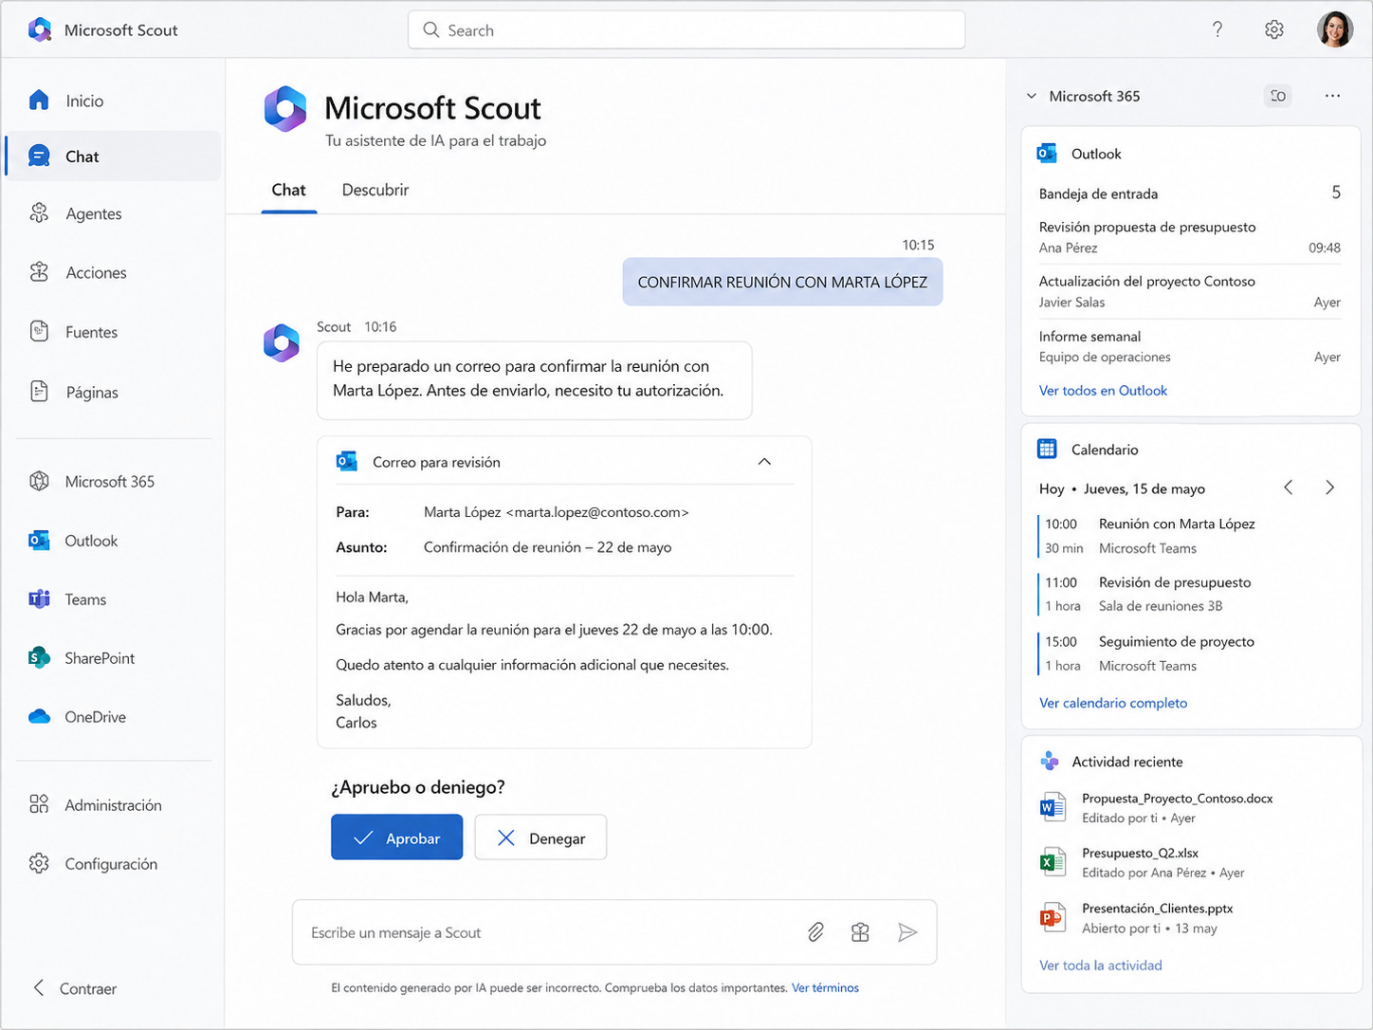Select Páginas in the navigation menu
Viewport: 1373px width, 1030px height.
[x=114, y=392]
